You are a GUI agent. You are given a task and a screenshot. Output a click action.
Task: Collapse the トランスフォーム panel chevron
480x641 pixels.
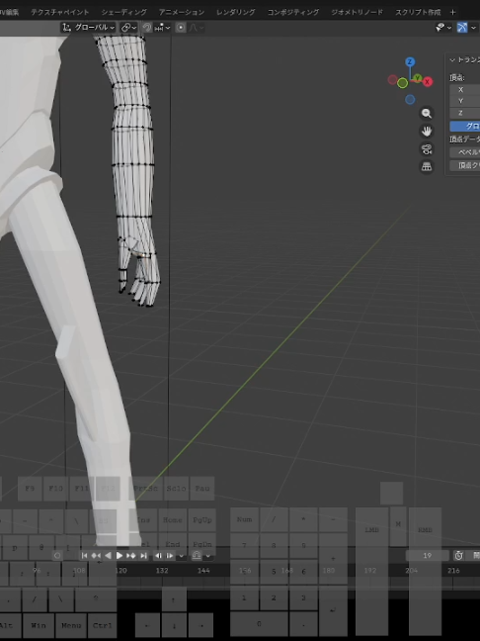click(452, 60)
